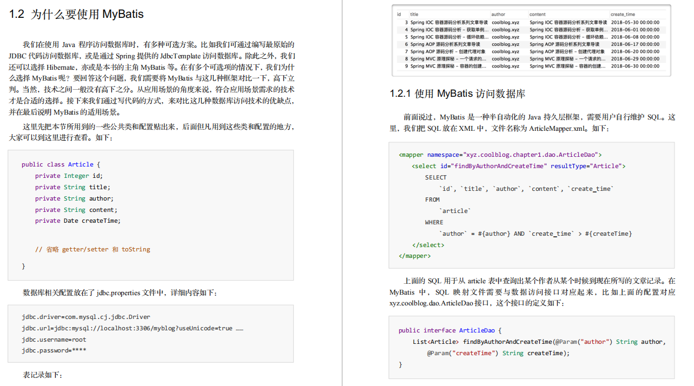Image resolution: width=694 pixels, height=386 pixels.
Task: Select the line 'private String content;'
Action: 76,210
